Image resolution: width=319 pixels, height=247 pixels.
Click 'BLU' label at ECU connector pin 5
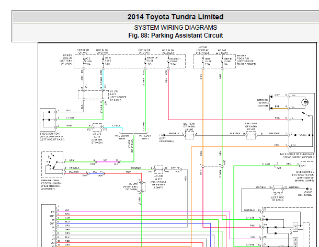[67, 221]
